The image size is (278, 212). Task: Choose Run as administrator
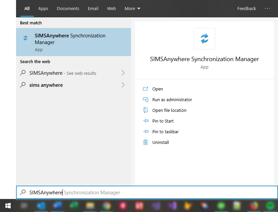(172, 100)
